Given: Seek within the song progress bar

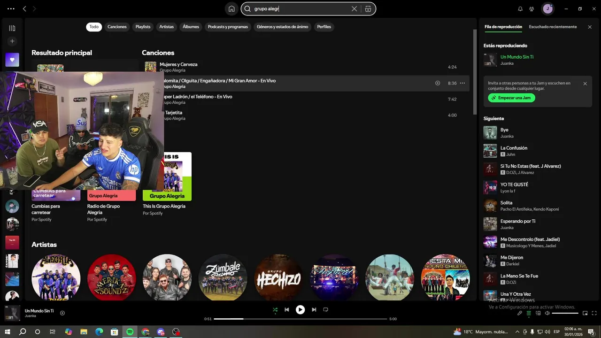Looking at the screenshot, I should pyautogui.click(x=300, y=319).
